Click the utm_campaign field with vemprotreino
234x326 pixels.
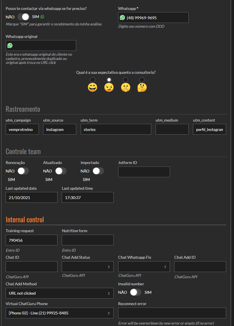22,129
